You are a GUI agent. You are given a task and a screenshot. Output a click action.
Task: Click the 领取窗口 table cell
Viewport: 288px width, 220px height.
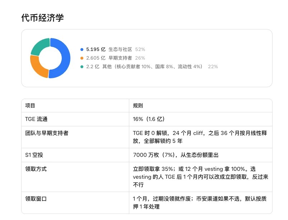tap(75, 203)
